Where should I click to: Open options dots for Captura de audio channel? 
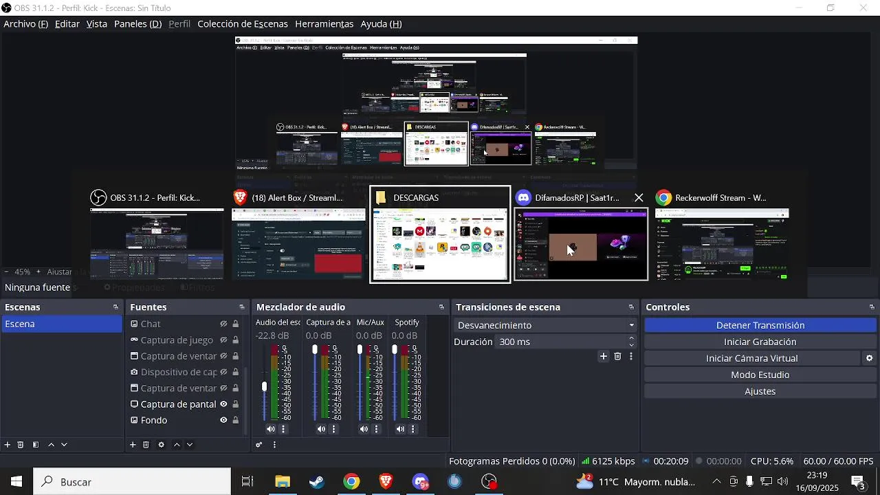333,429
